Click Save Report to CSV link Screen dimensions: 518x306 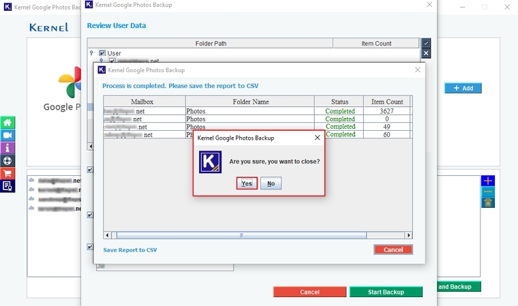pos(129,250)
